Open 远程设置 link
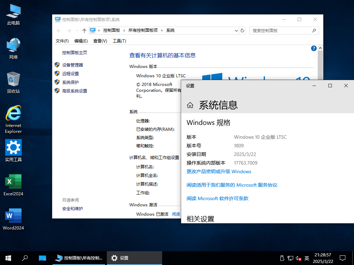This screenshot has width=354, height=265. click(71, 74)
